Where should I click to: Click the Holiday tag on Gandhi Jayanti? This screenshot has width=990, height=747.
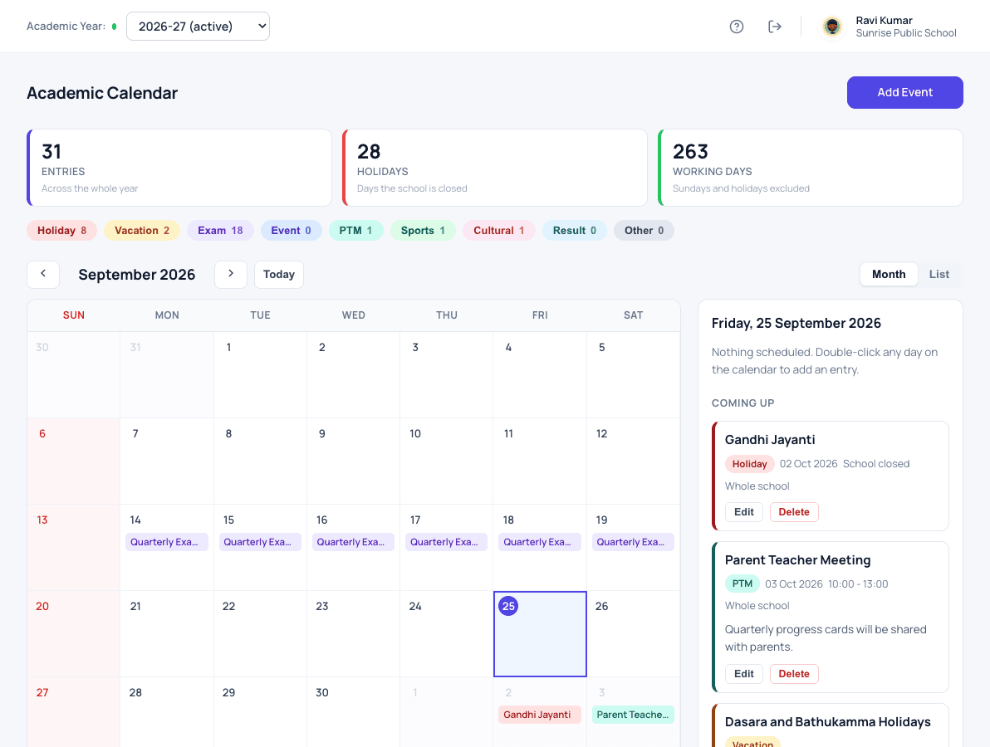click(x=749, y=464)
